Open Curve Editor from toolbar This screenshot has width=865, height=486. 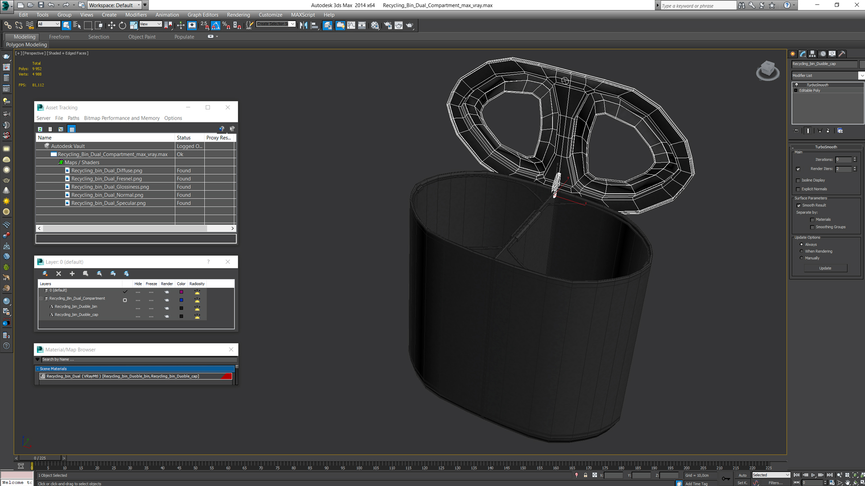pyautogui.click(x=351, y=25)
